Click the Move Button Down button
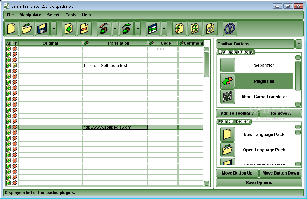Viewport: 307px width, 199px height. (280, 173)
